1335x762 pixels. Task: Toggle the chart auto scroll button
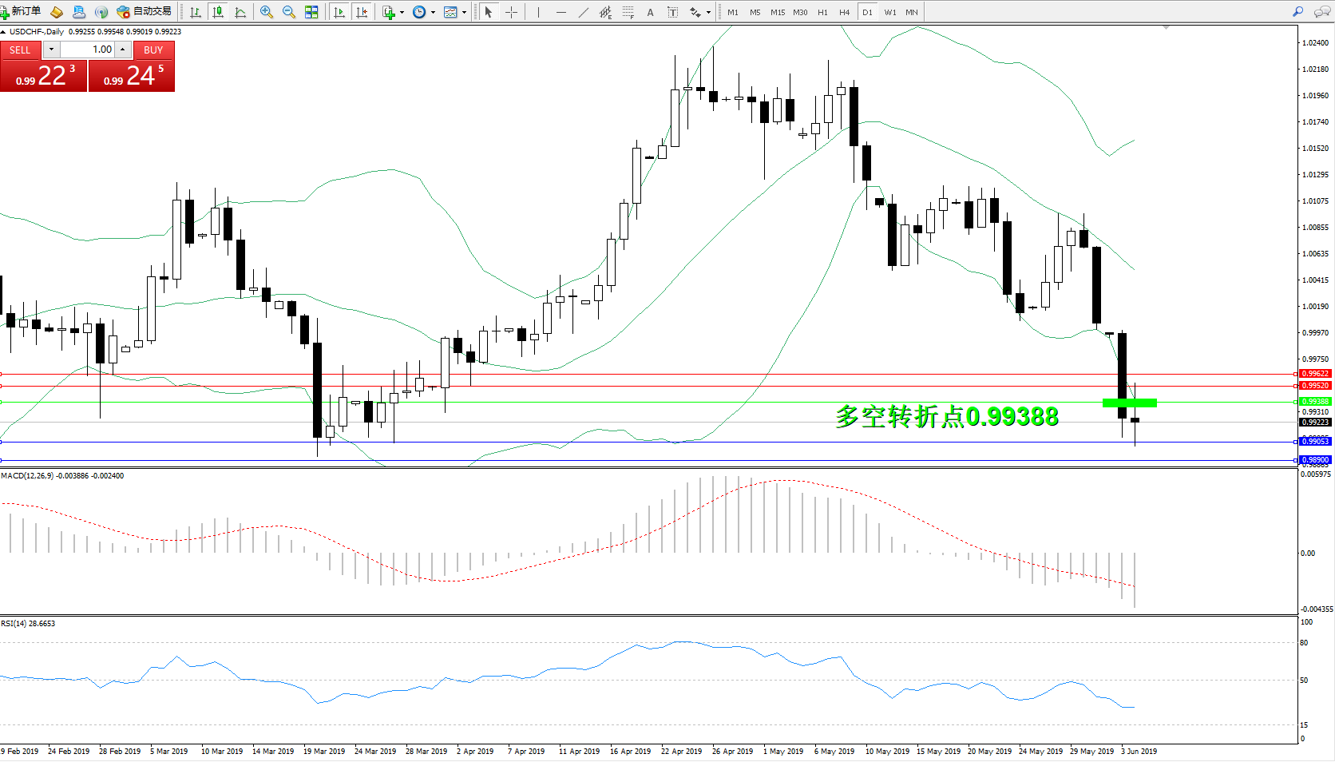click(339, 12)
